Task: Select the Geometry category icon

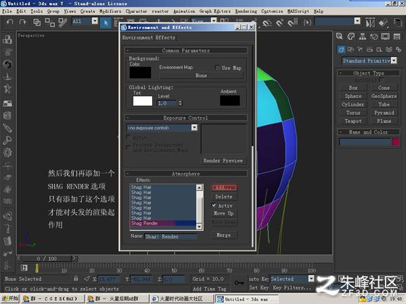Action: [341, 49]
